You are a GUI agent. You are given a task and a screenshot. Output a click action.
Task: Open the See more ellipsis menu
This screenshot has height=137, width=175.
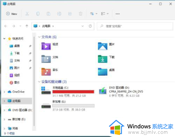click(118, 14)
